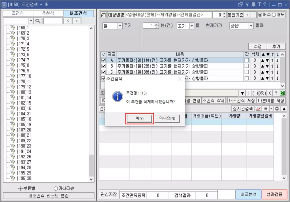Viewport: 290px width, 202px height.
Task: Click the exclamation mark operator button
Action: (249, 93)
